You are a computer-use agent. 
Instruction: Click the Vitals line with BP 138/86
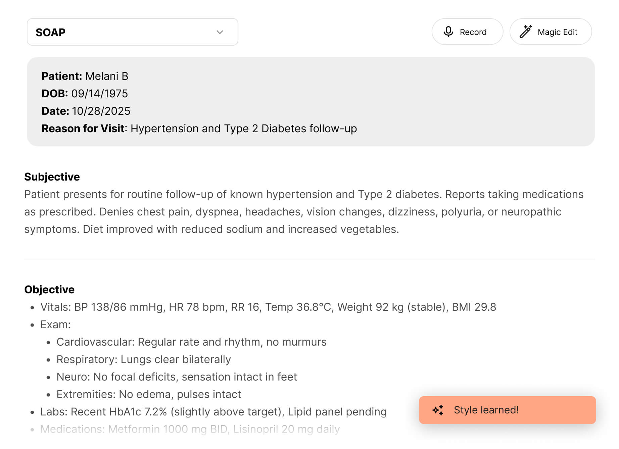268,307
